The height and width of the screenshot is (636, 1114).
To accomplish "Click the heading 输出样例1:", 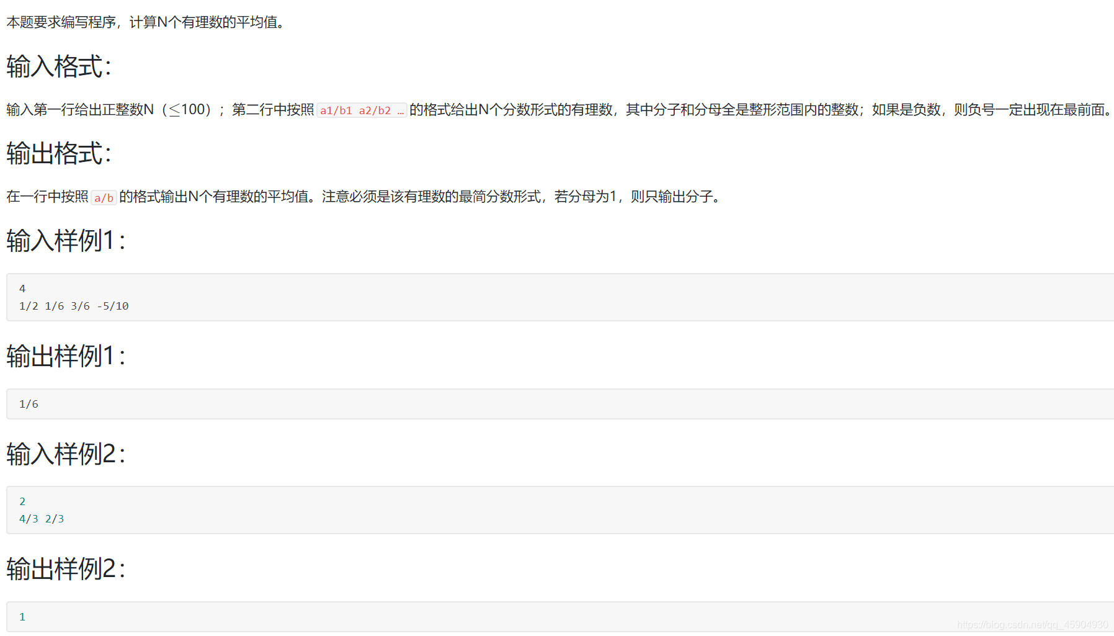I will click(x=66, y=356).
